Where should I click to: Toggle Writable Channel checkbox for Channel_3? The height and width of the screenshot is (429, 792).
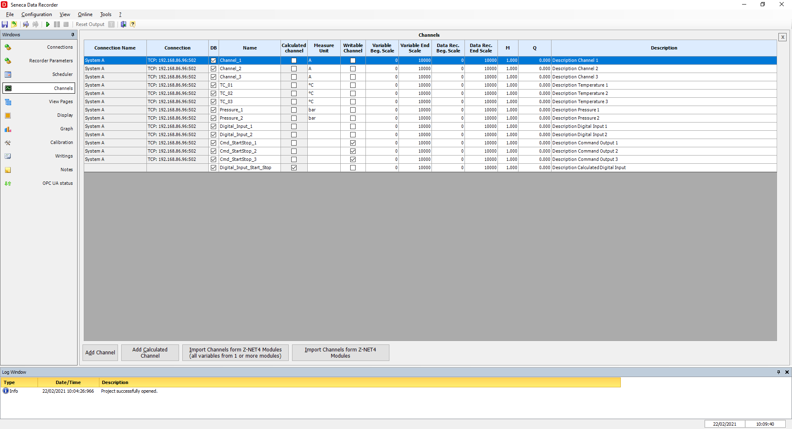(x=353, y=77)
